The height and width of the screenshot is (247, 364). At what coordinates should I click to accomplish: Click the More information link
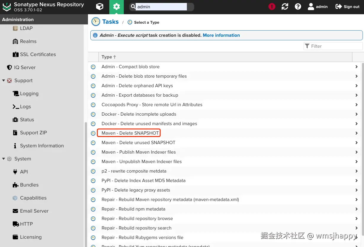[x=221, y=35]
